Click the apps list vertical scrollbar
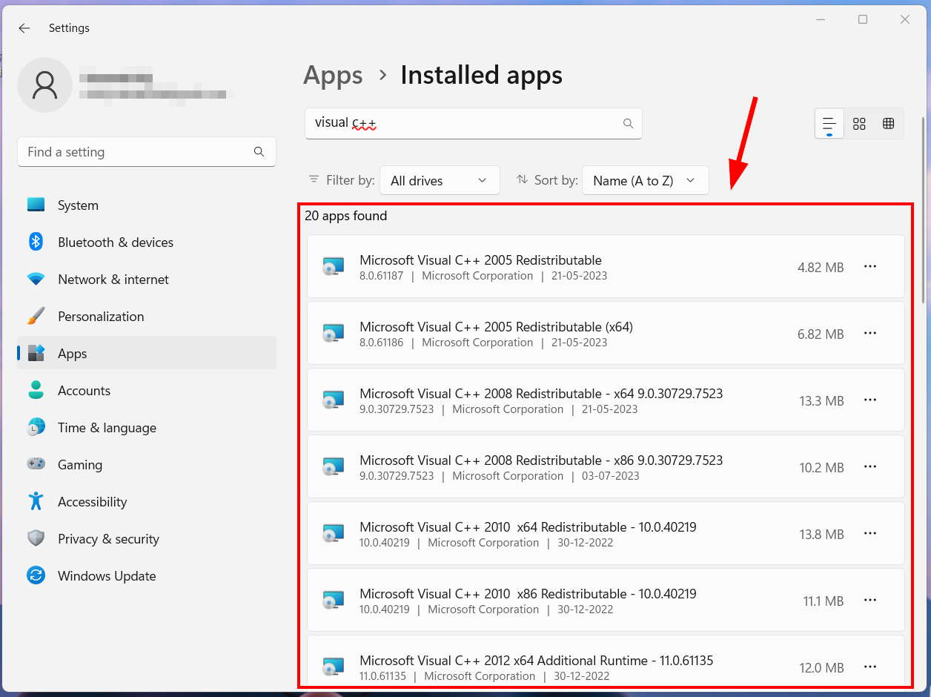Viewport: 931px width, 697px height. [923, 210]
